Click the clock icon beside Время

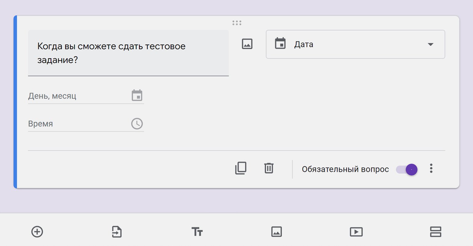[137, 124]
